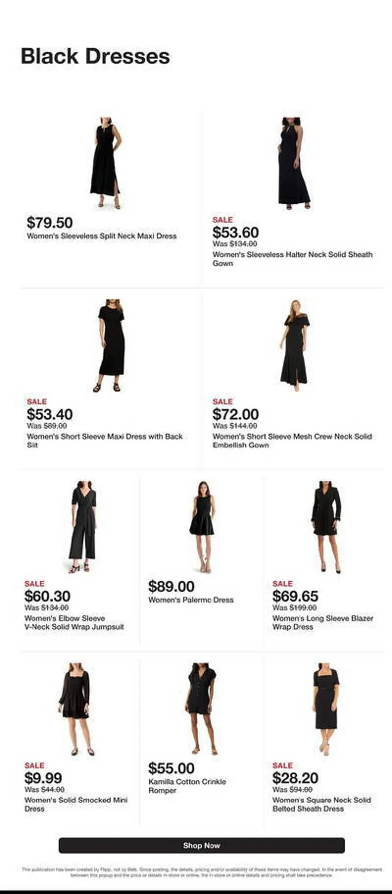Screen dimensions: 392x894
Task: Select the Short Sleeve Maxi Dress with Back Slit photo
Action: coord(110,346)
